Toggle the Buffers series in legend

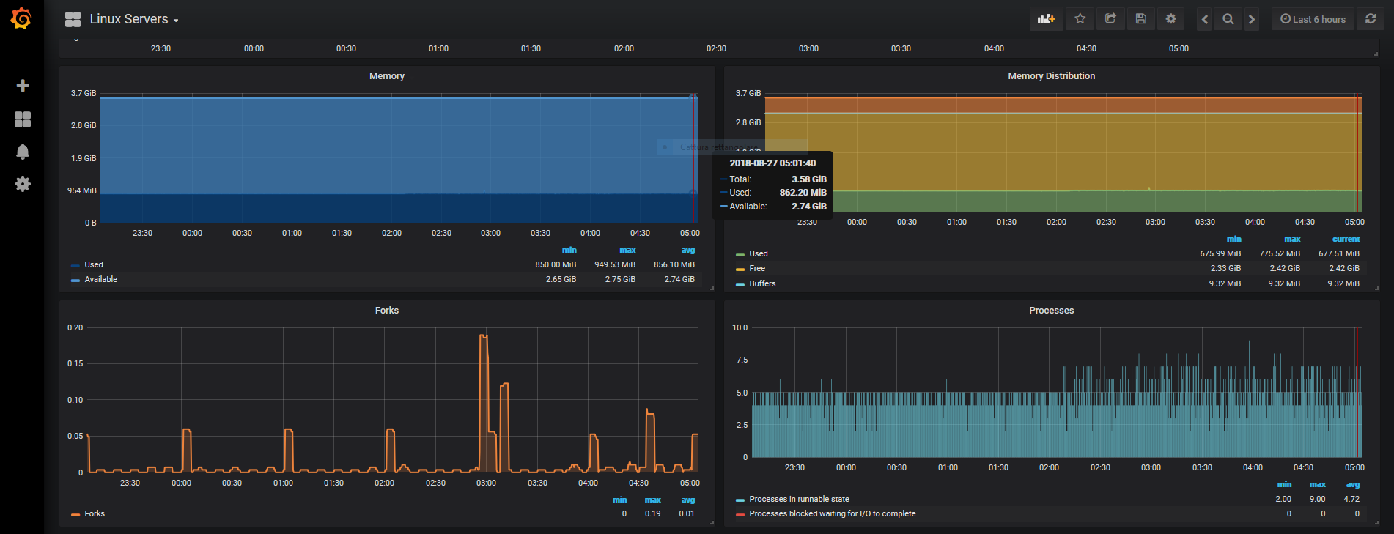(762, 283)
